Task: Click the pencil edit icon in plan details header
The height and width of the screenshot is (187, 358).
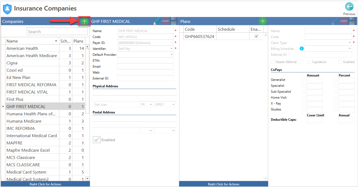Action: pyautogui.click(x=335, y=21)
